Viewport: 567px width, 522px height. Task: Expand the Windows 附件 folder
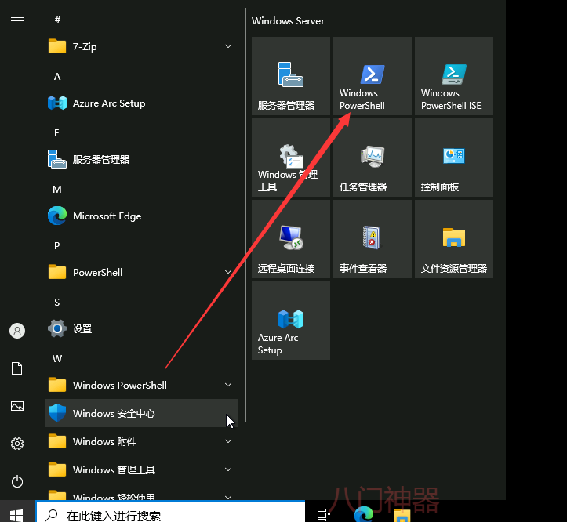point(141,441)
